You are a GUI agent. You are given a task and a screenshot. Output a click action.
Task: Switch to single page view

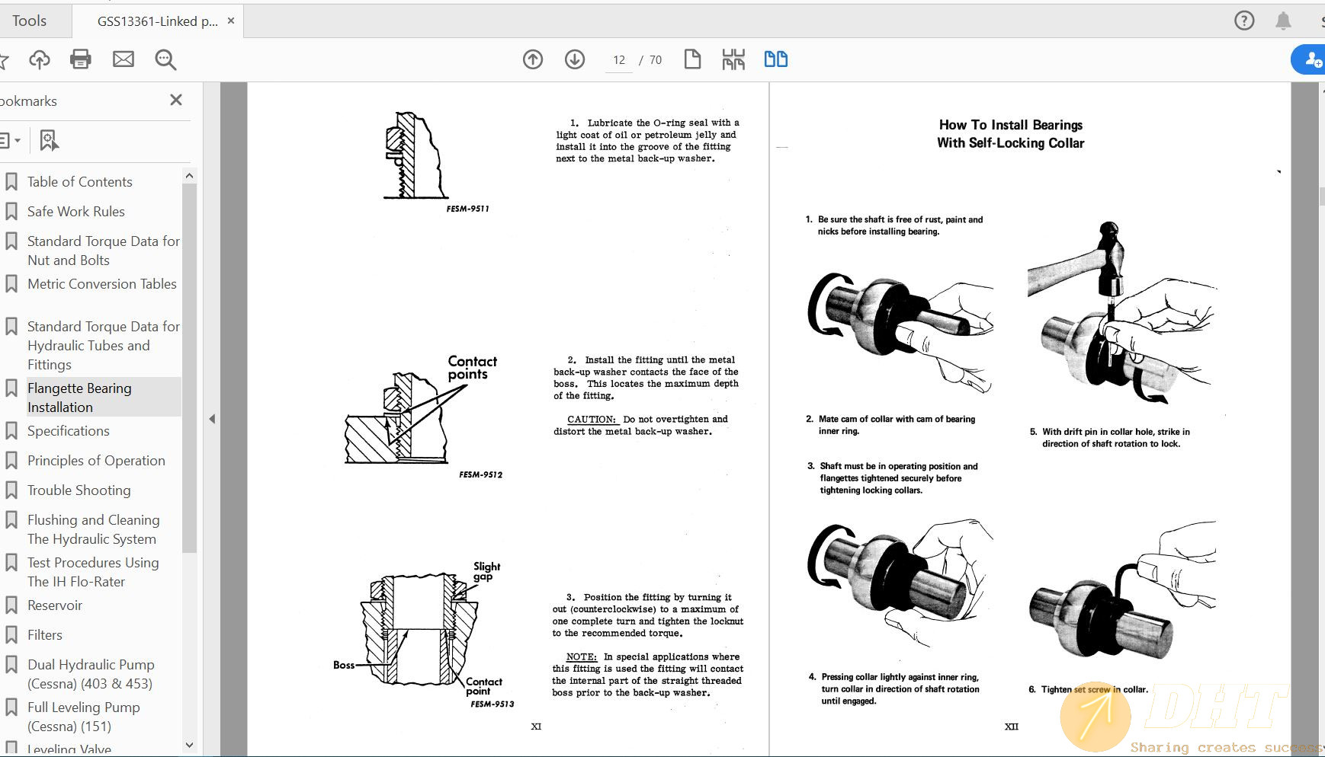pyautogui.click(x=692, y=59)
